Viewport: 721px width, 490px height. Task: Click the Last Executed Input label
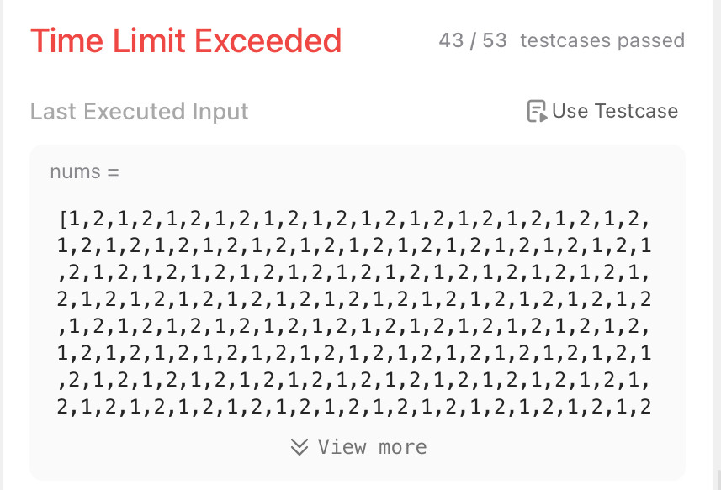point(140,112)
